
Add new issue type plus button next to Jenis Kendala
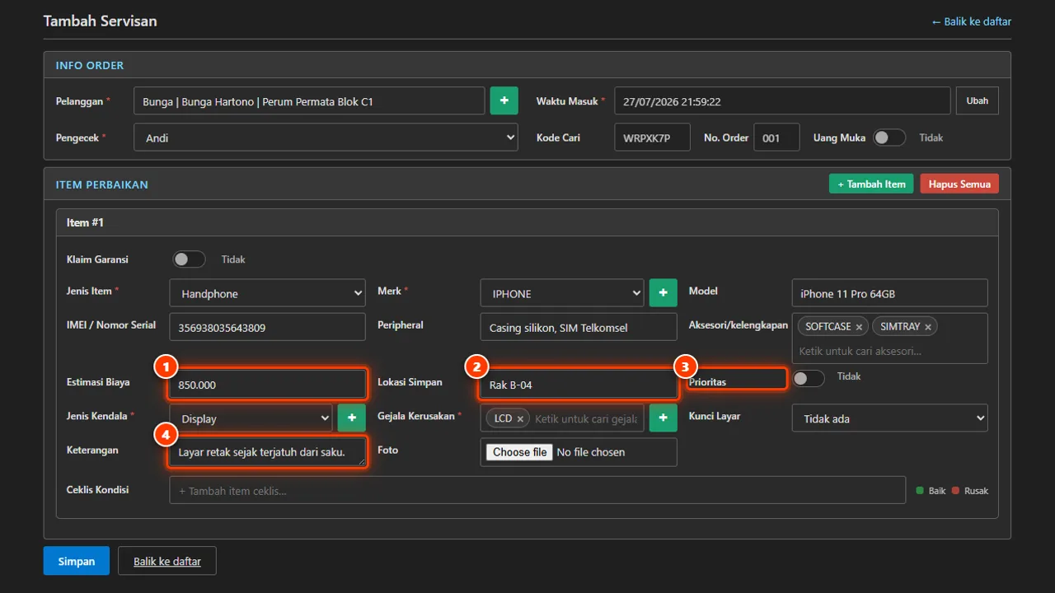click(x=351, y=418)
